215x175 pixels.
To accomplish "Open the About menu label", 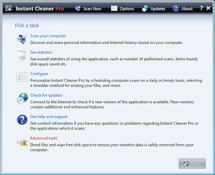I will pos(187,9).
